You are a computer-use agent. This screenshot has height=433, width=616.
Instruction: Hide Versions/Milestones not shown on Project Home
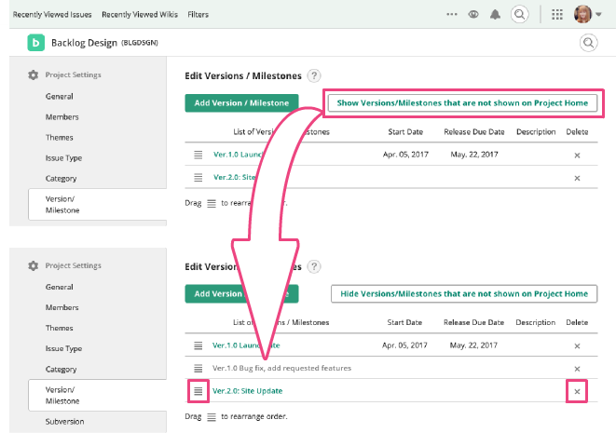click(x=464, y=293)
